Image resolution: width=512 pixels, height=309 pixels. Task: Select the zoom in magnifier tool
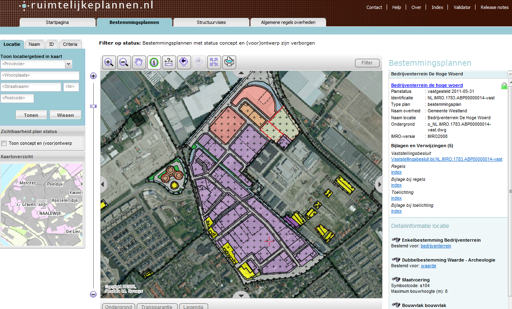(x=109, y=62)
